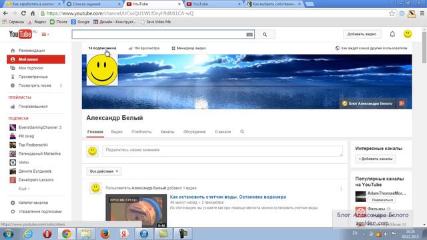Open the smiley account avatar in header
427x240 pixels.
tap(408, 34)
